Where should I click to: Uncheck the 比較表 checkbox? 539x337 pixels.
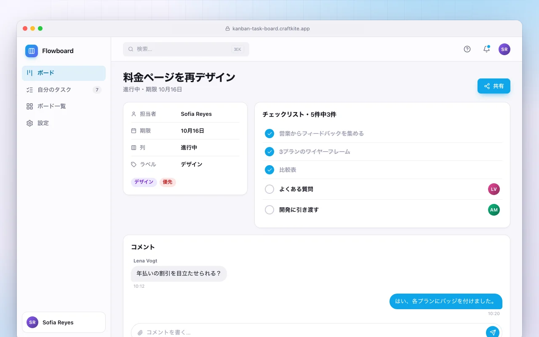(269, 170)
